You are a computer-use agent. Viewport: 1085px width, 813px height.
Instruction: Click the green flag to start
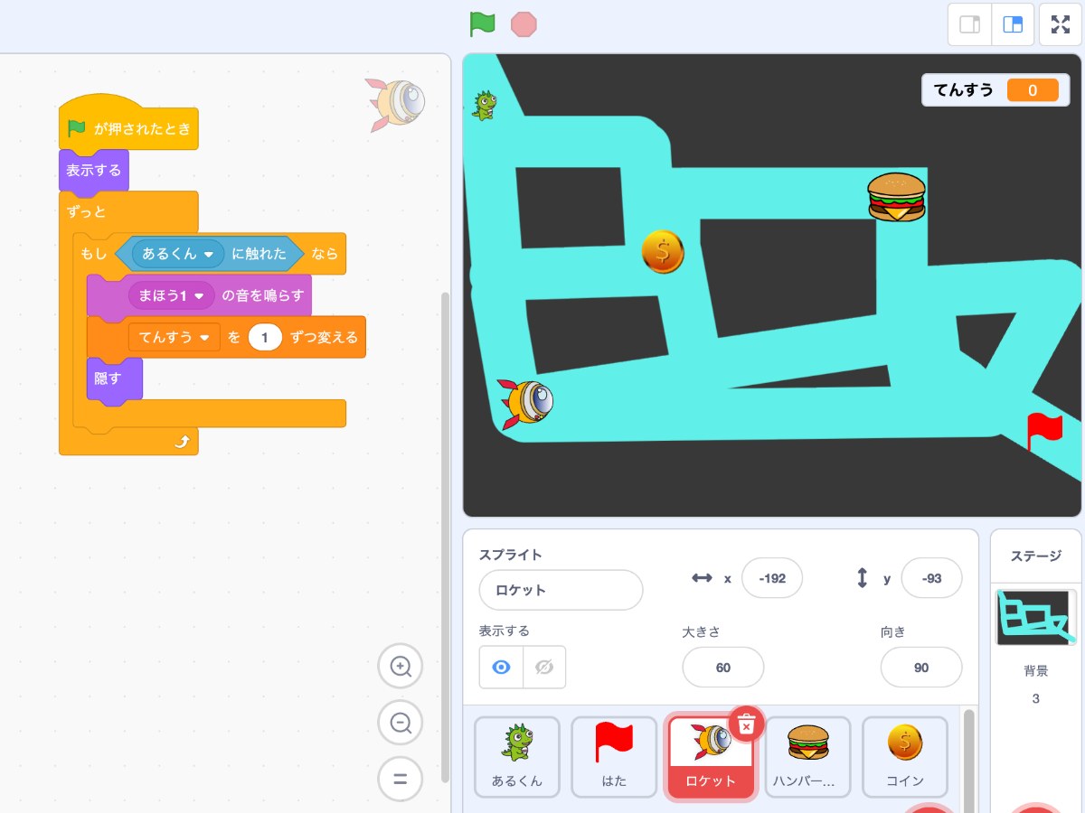482,24
